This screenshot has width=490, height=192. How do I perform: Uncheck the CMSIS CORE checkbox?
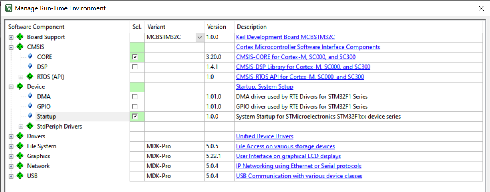point(135,57)
